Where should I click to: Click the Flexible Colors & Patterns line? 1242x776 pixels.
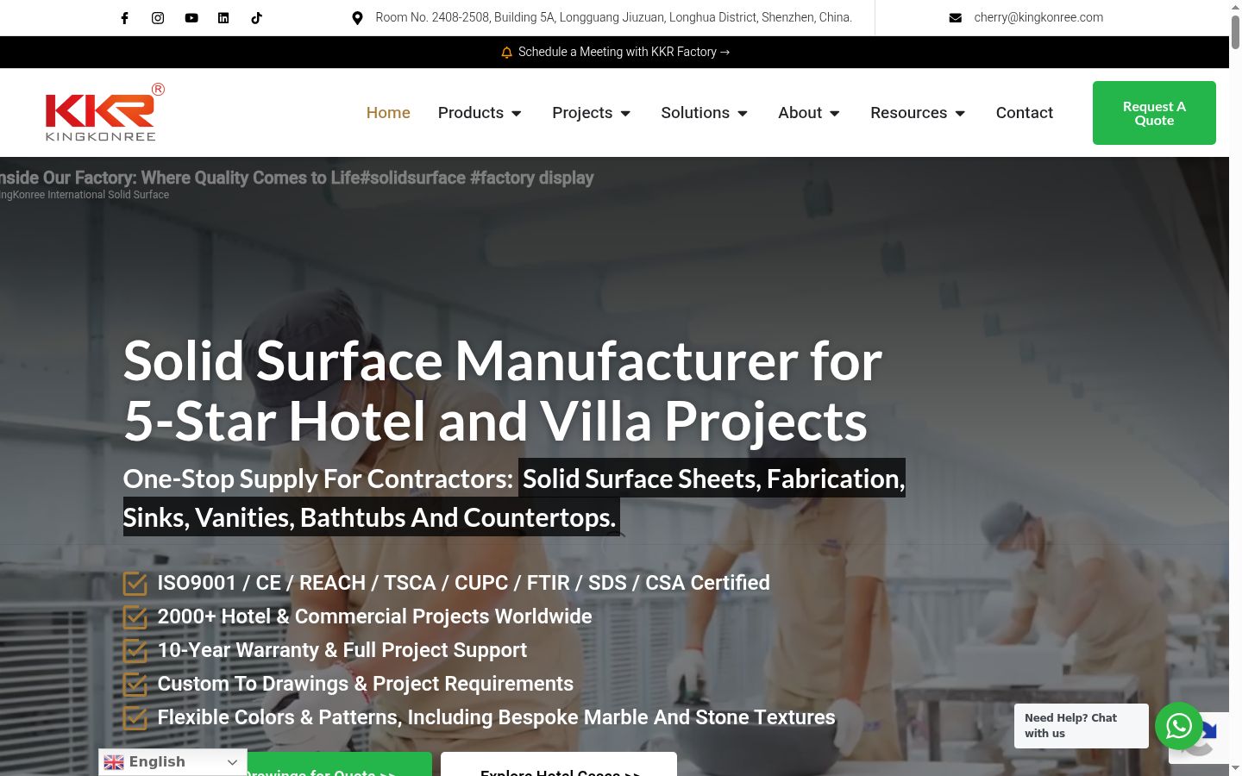click(496, 717)
